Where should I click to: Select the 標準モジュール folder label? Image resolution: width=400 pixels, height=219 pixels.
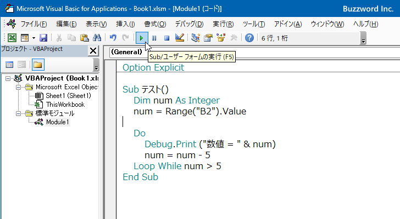tap(55, 113)
